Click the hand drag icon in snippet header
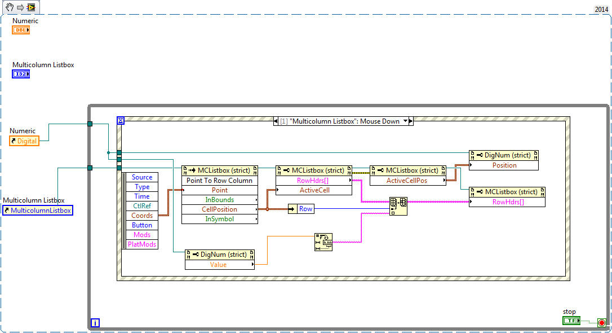612x333 pixels. (10, 7)
